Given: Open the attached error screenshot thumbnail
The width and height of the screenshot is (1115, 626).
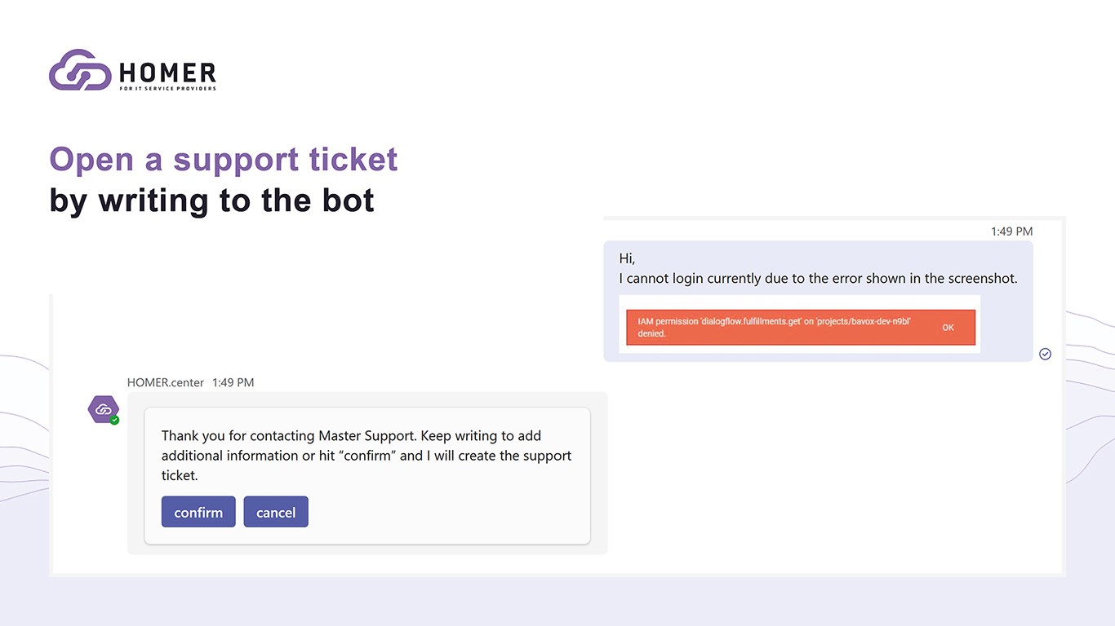Looking at the screenshot, I should [x=799, y=324].
